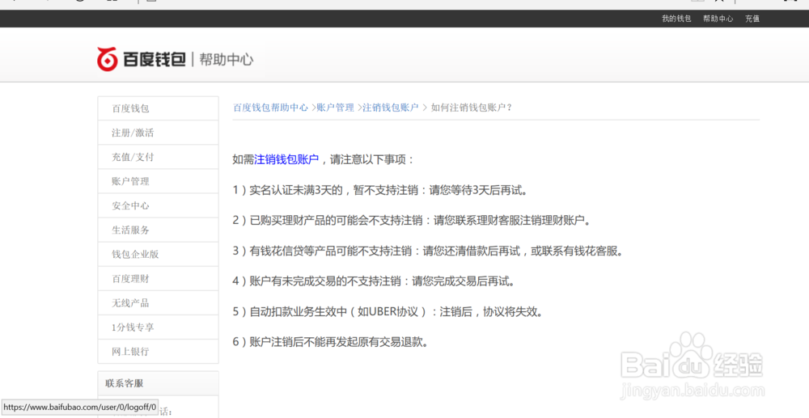
Task: Select 注册/激活 in the sidebar menu
Action: (158, 133)
